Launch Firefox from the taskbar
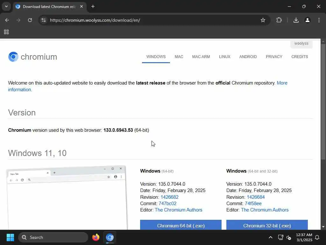Image resolution: width=326 pixels, height=245 pixels. [96, 237]
